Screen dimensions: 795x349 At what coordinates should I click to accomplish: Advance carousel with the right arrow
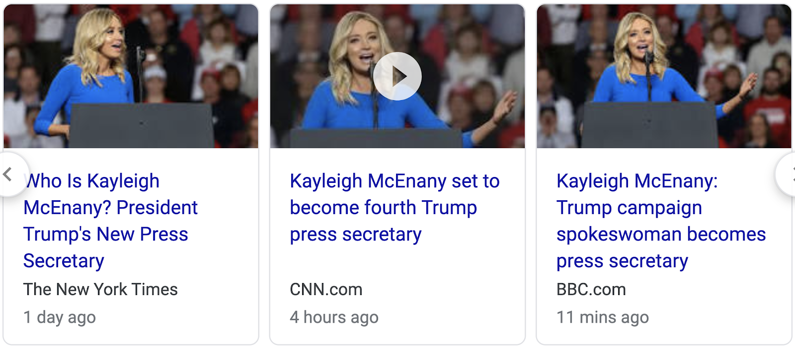click(788, 174)
